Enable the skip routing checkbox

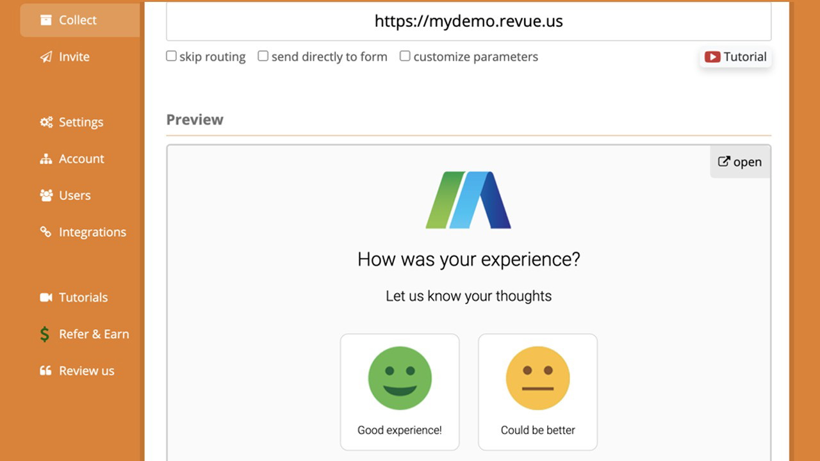171,56
